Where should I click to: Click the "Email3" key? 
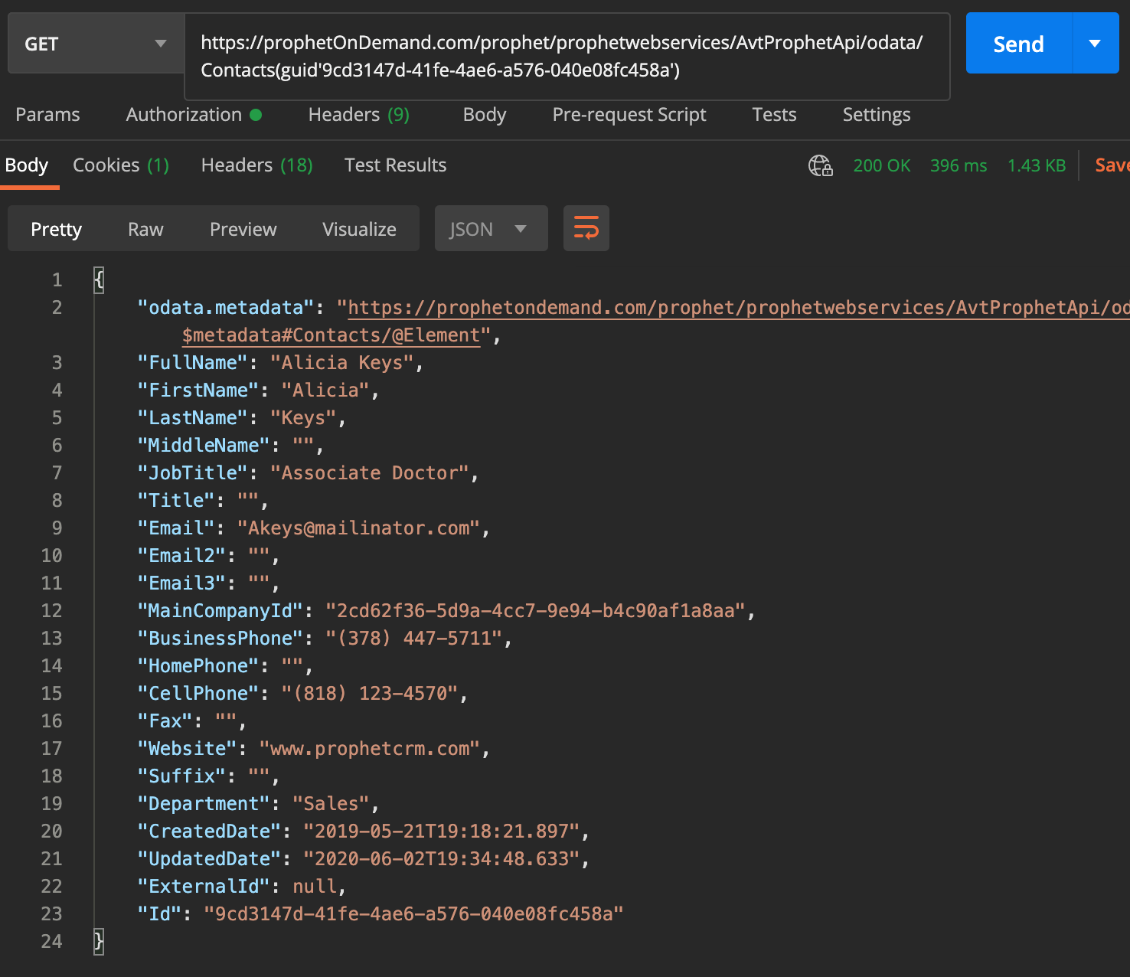tap(181, 583)
